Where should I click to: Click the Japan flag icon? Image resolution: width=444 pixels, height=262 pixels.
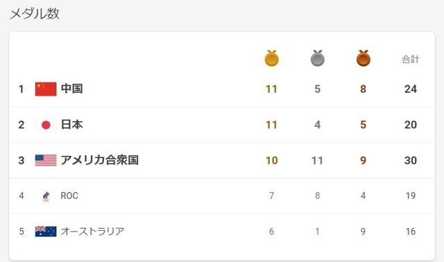(x=46, y=125)
